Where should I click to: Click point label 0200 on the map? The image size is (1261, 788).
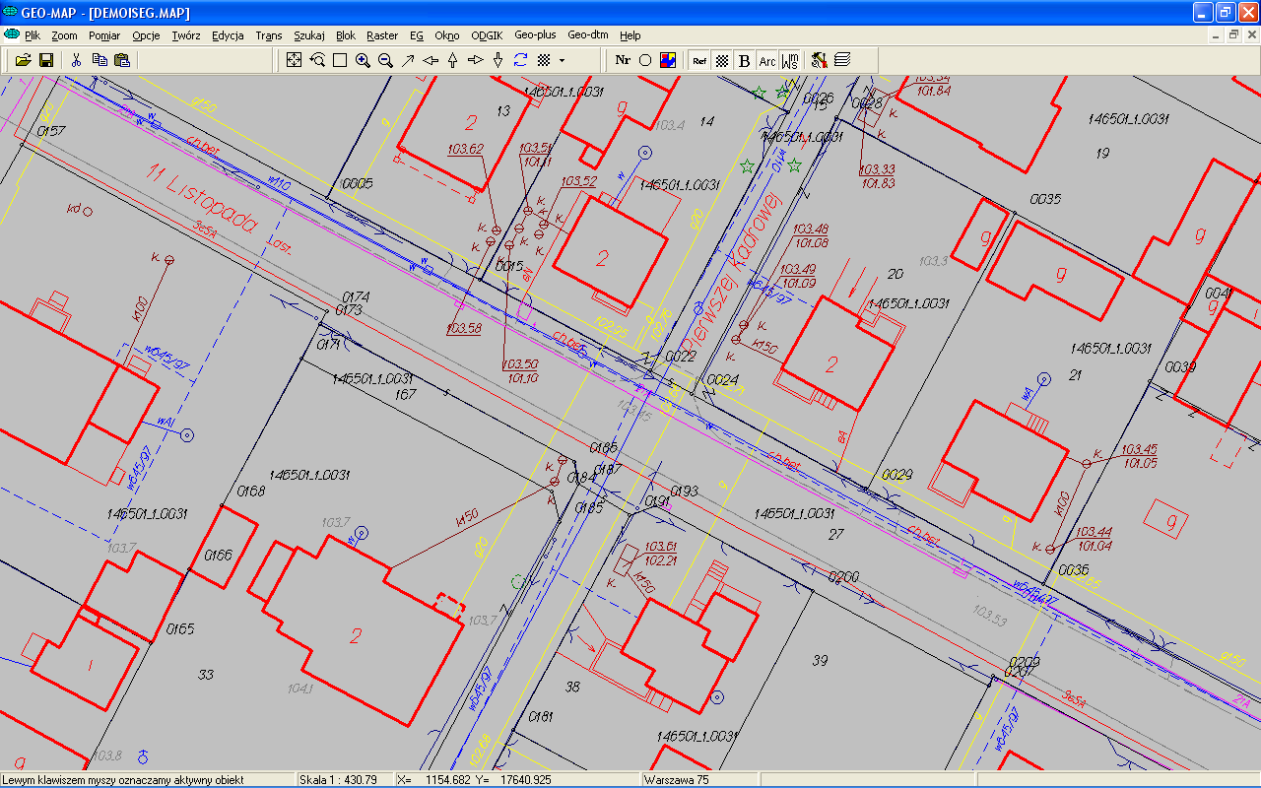pos(843,576)
